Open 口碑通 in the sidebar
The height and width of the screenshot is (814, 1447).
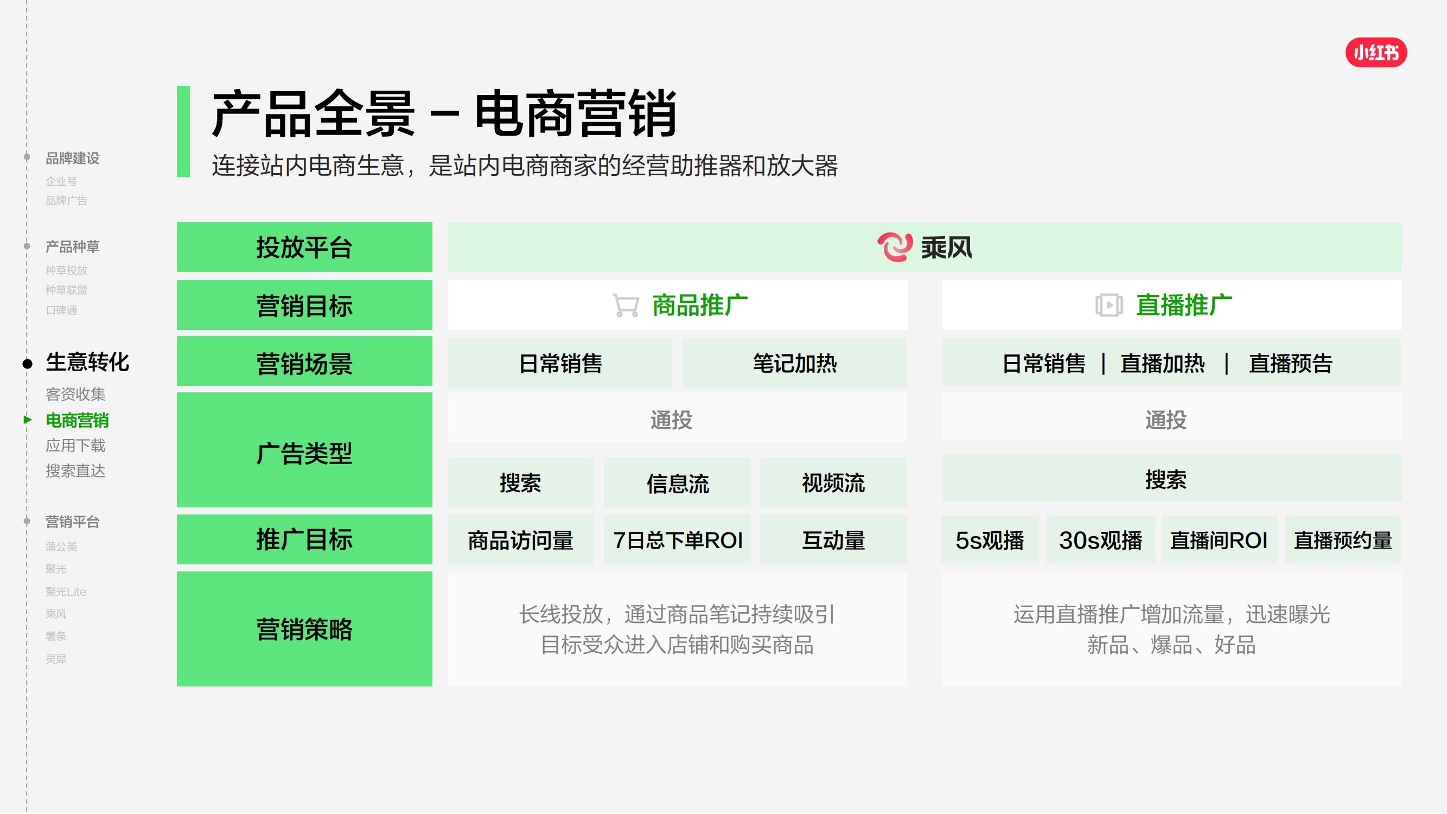coord(61,310)
